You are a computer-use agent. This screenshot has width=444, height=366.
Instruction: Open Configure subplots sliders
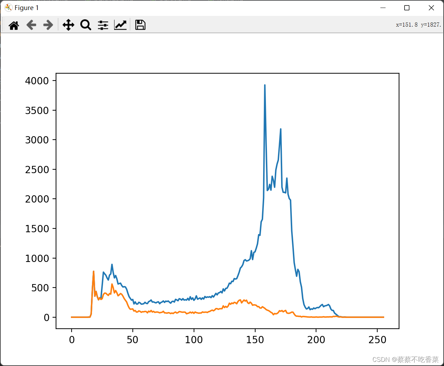click(x=103, y=25)
